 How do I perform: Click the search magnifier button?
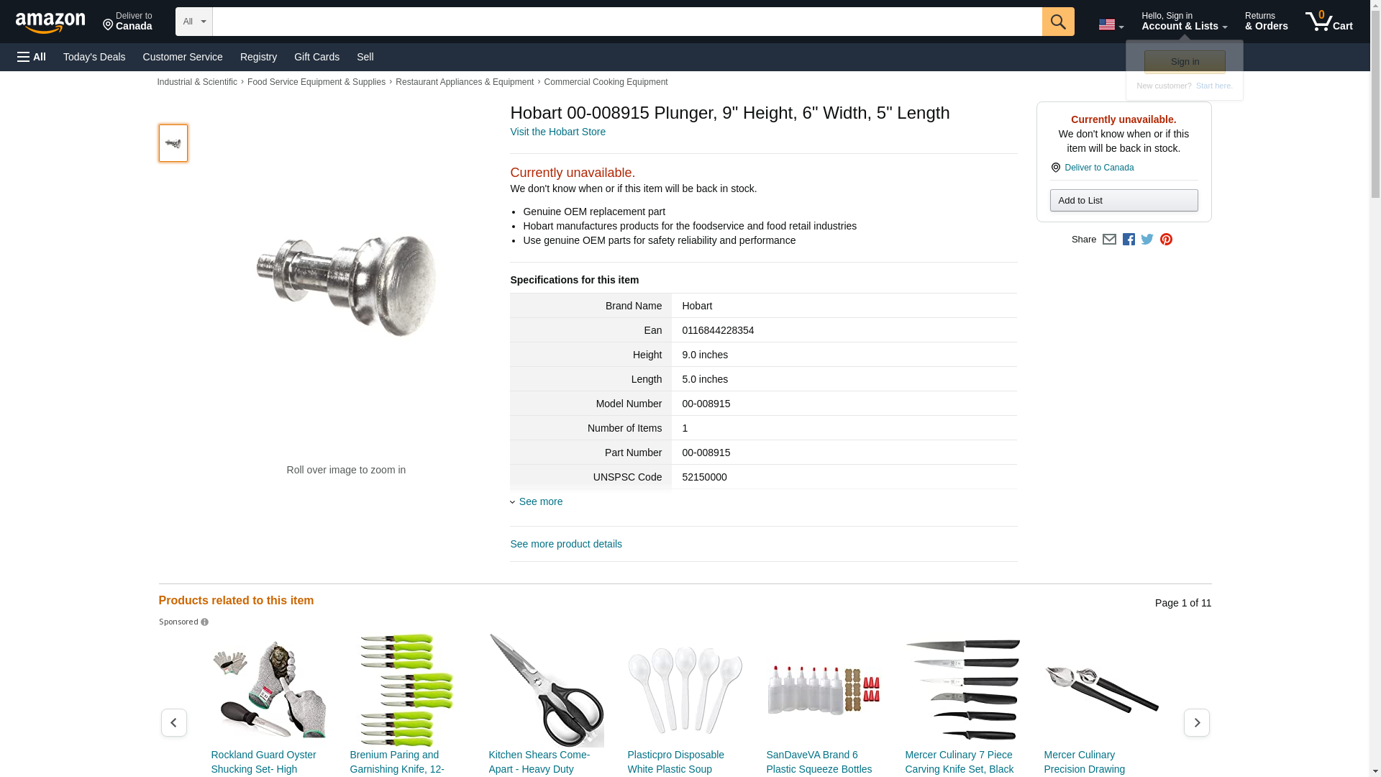(1058, 22)
